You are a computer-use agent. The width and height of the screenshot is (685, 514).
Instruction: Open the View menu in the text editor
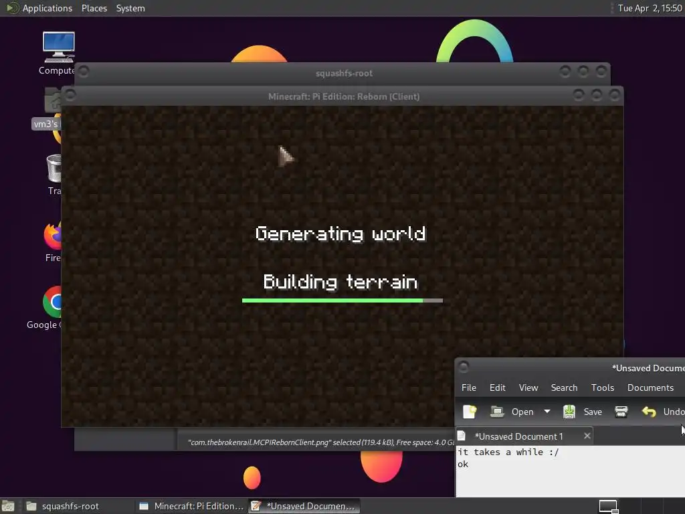click(x=528, y=388)
